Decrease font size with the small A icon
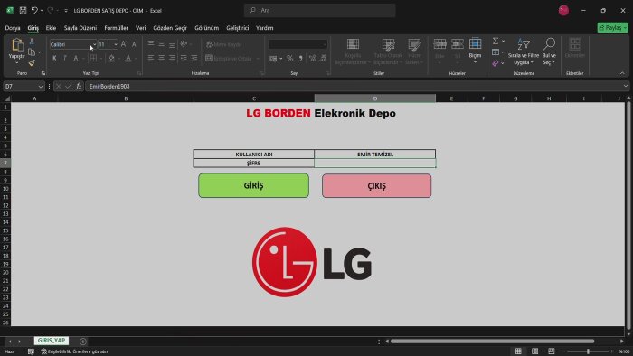This screenshot has height=356, width=633. coord(135,44)
